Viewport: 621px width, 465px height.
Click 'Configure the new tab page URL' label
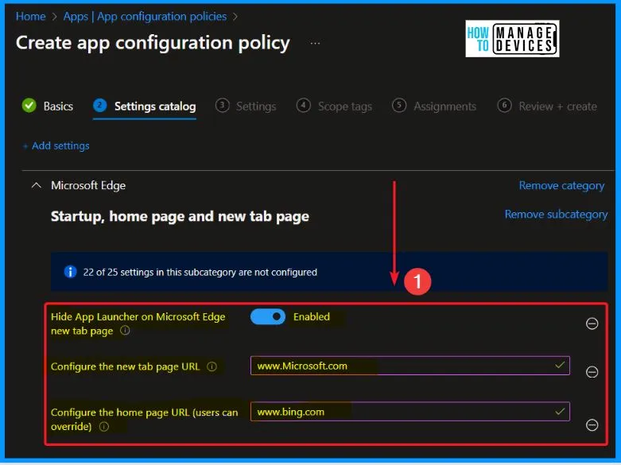(x=125, y=366)
